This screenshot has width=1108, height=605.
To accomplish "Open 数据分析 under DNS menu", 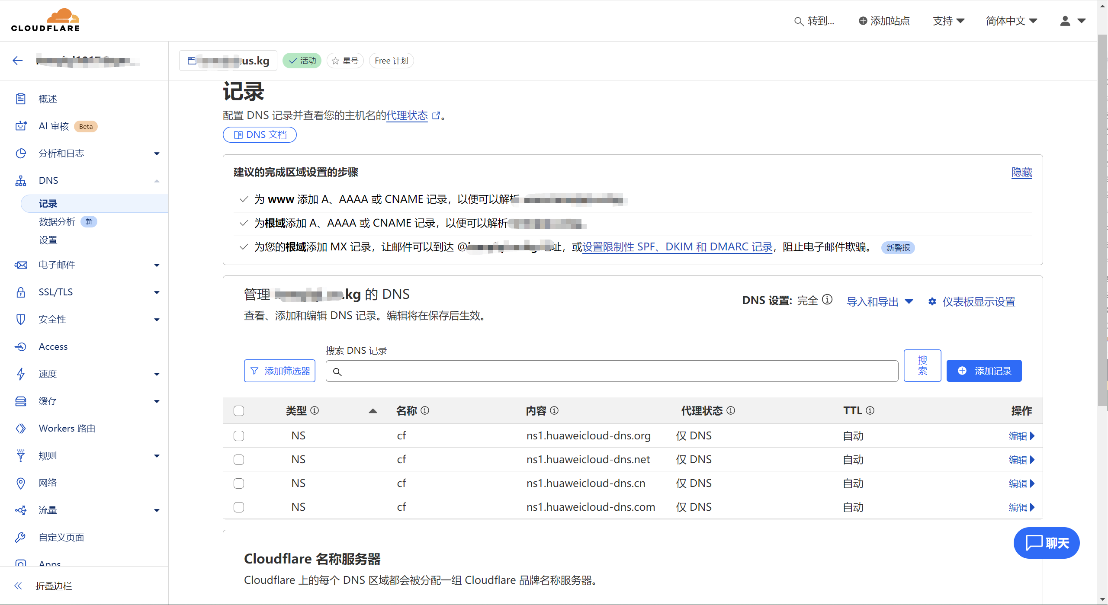I will (57, 222).
